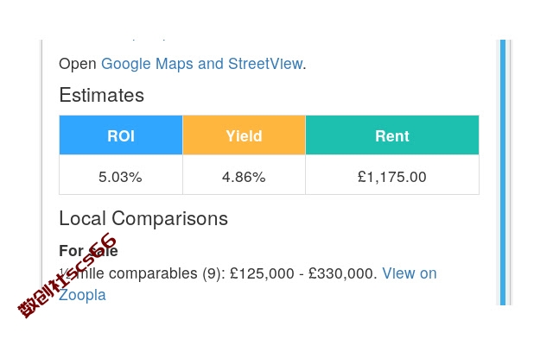This screenshot has width=553, height=345.
Task: Click the red diagonal watermark text
Action: (x=67, y=275)
